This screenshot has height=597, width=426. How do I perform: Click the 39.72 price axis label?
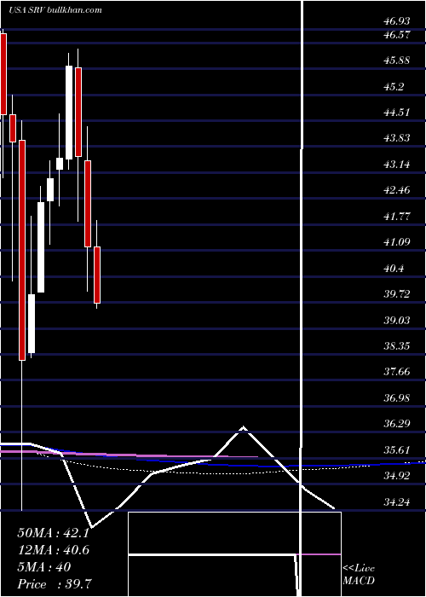396,294
